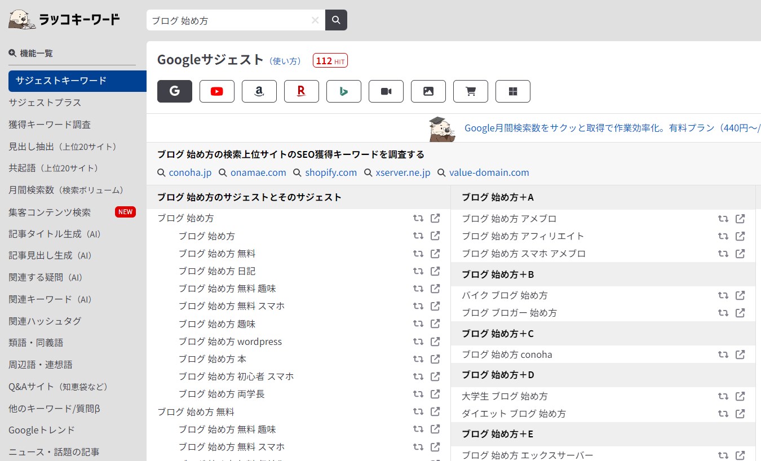Select the Google suggest source icon
Image resolution: width=761 pixels, height=461 pixels.
coord(175,91)
